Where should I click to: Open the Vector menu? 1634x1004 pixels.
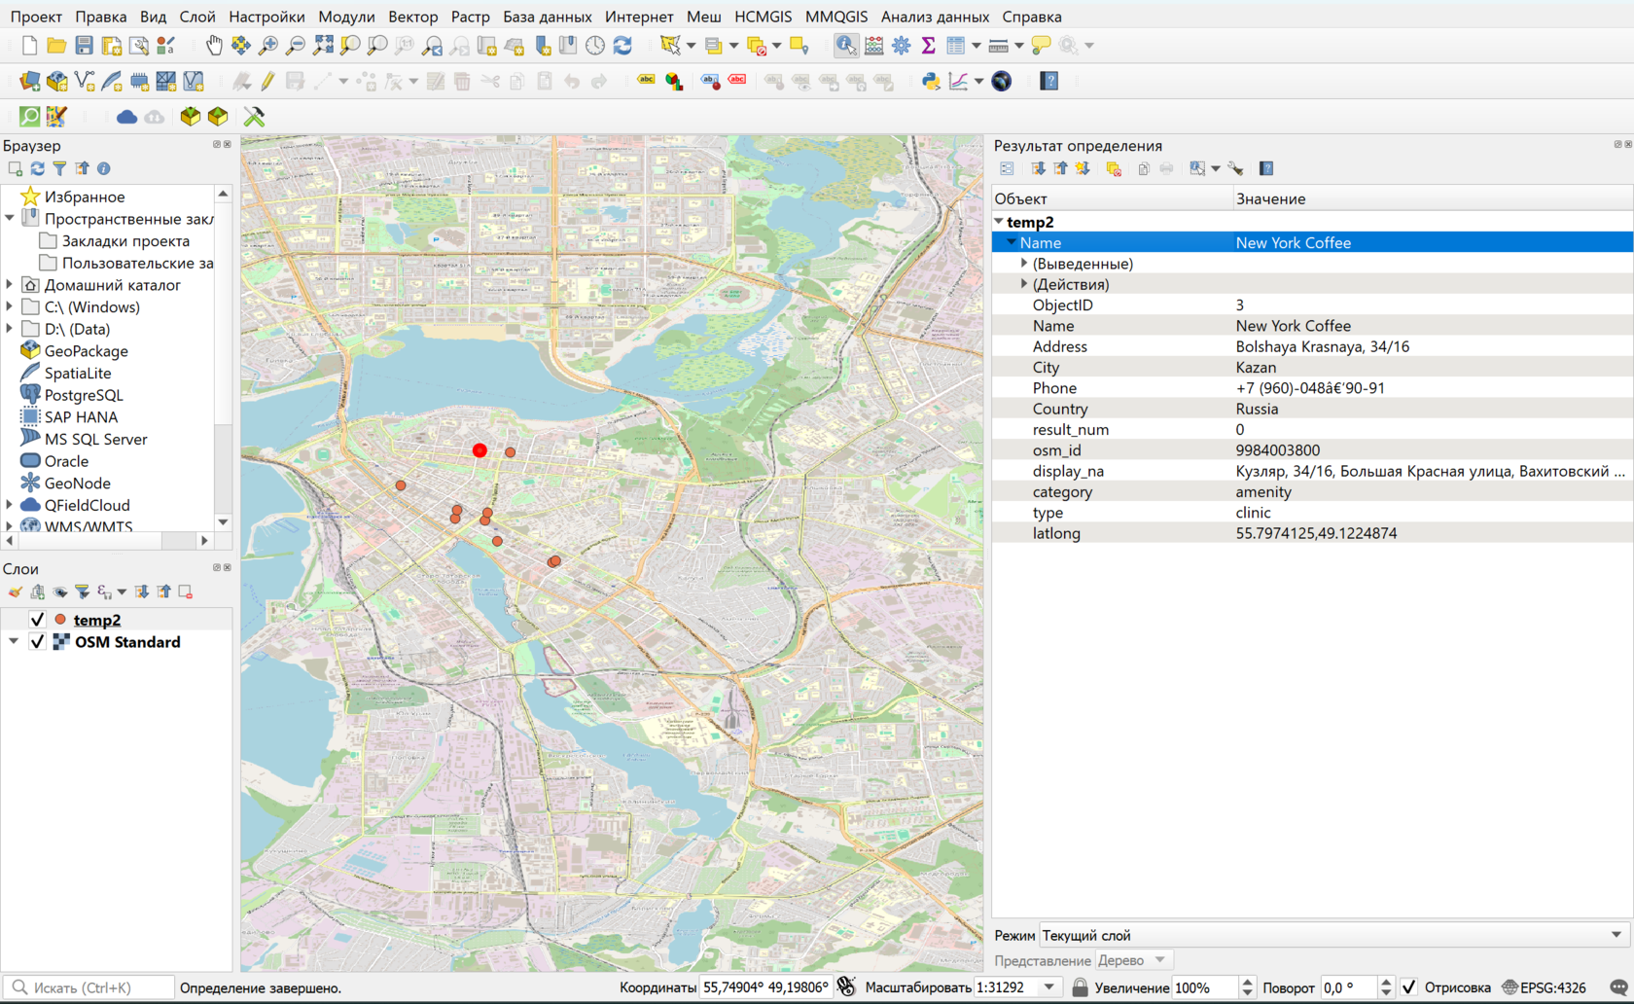pyautogui.click(x=412, y=17)
